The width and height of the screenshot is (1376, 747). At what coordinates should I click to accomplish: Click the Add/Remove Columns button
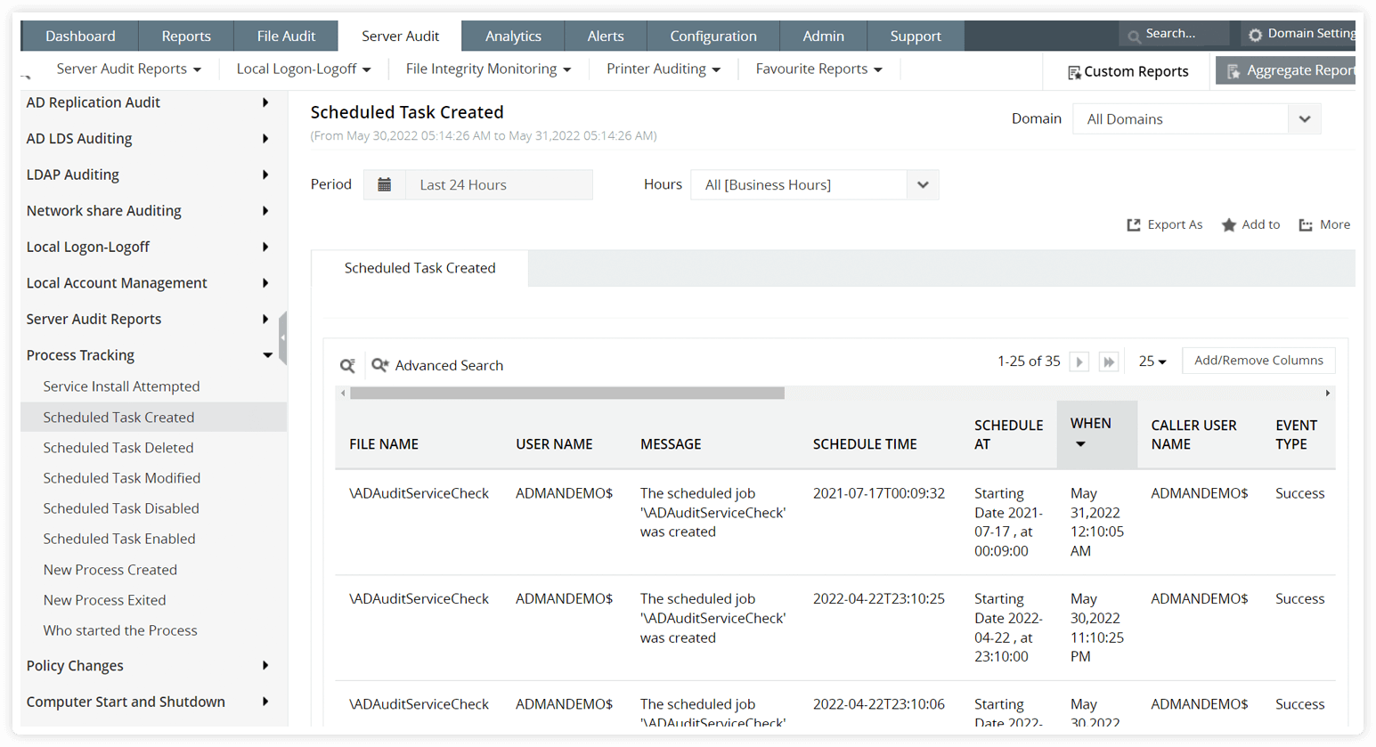pos(1258,361)
